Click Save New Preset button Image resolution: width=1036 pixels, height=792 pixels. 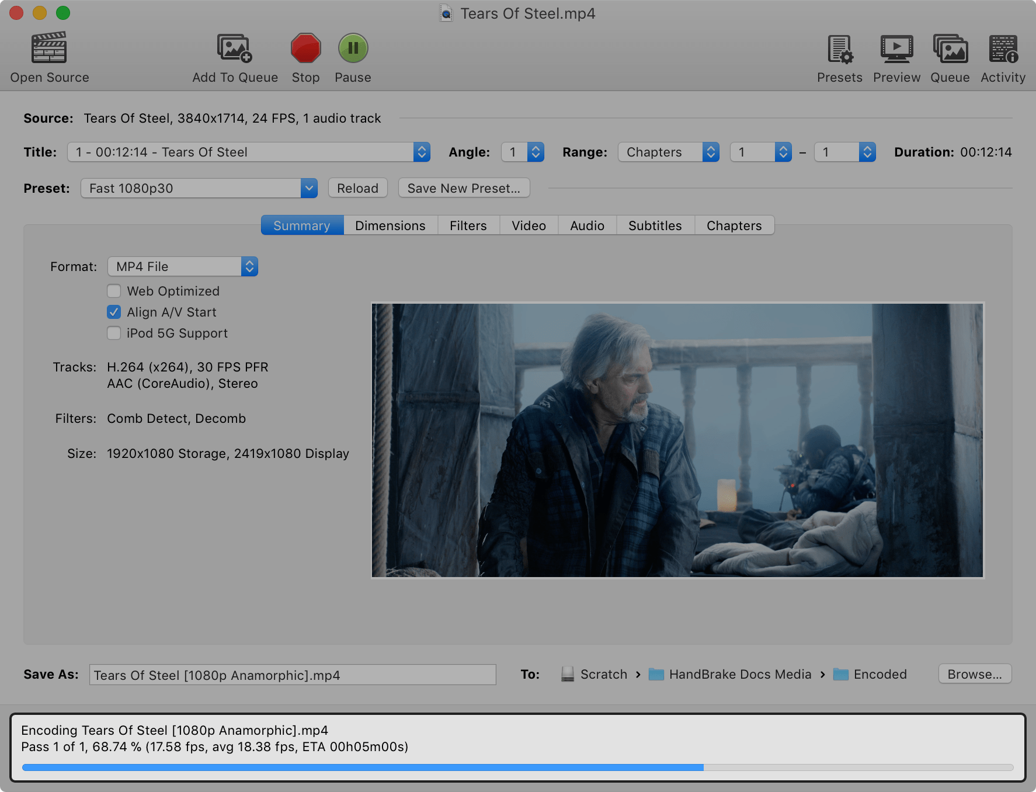tap(463, 187)
